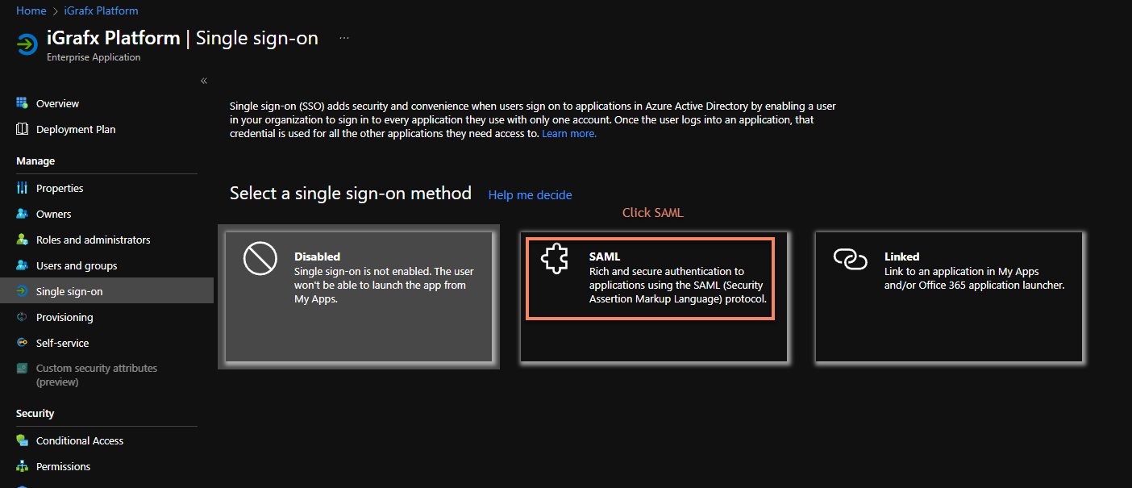The image size is (1132, 488).
Task: Click the Conditional Access icon
Action: coord(23,440)
